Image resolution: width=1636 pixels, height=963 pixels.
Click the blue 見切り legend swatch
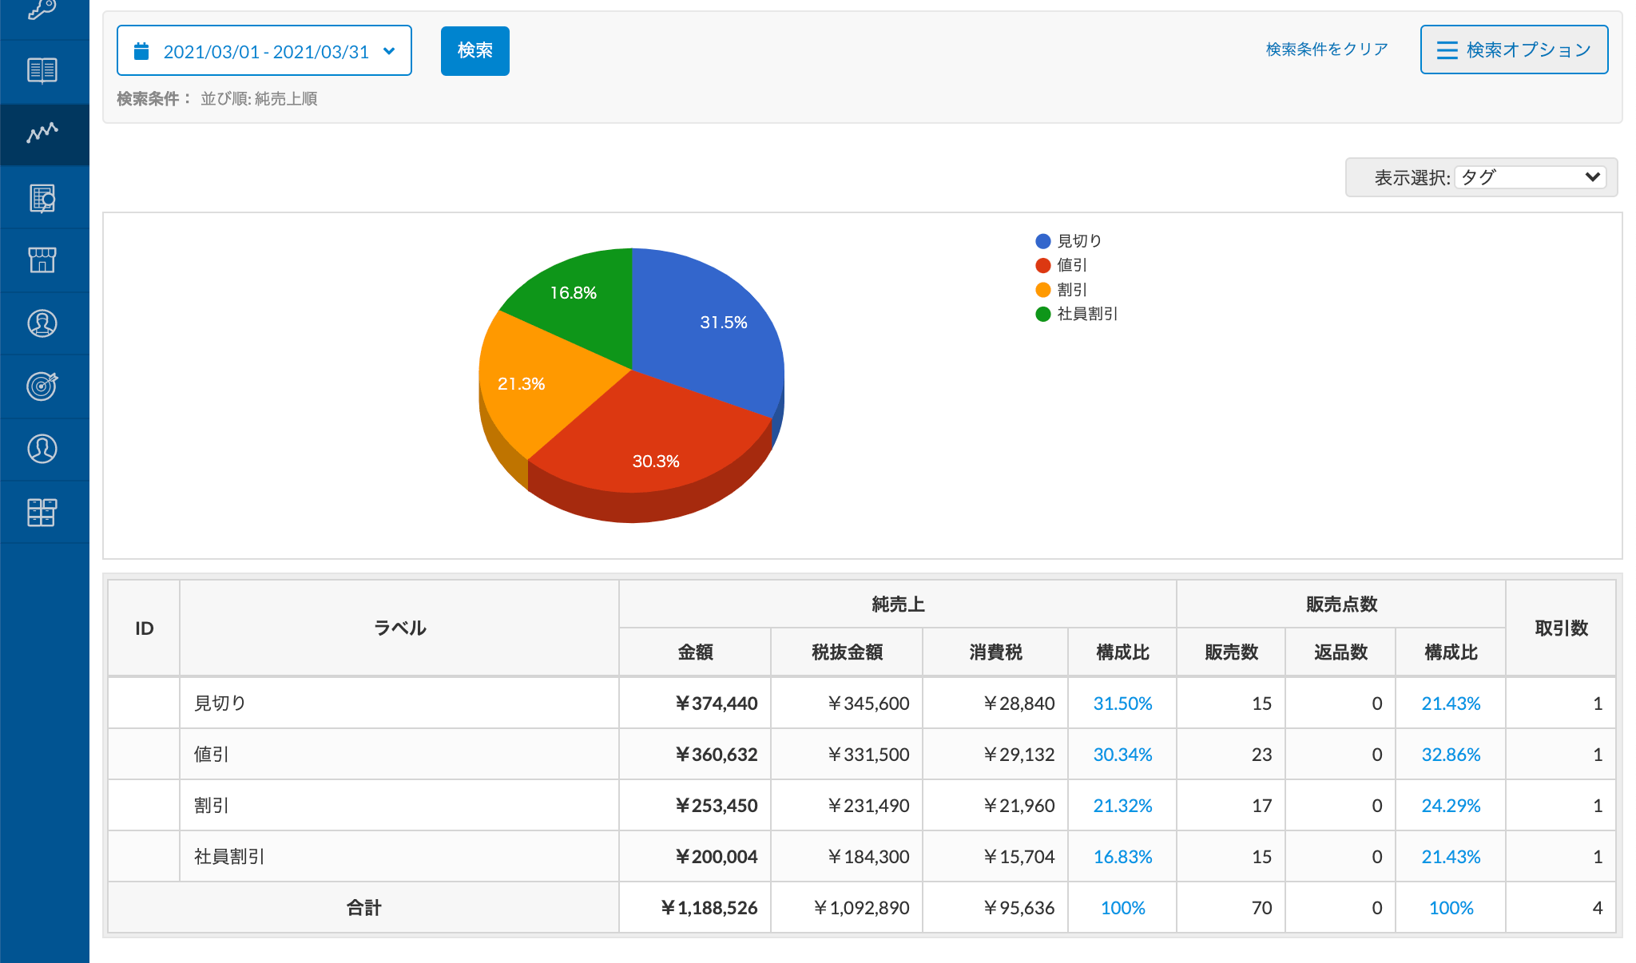pyautogui.click(x=1042, y=241)
